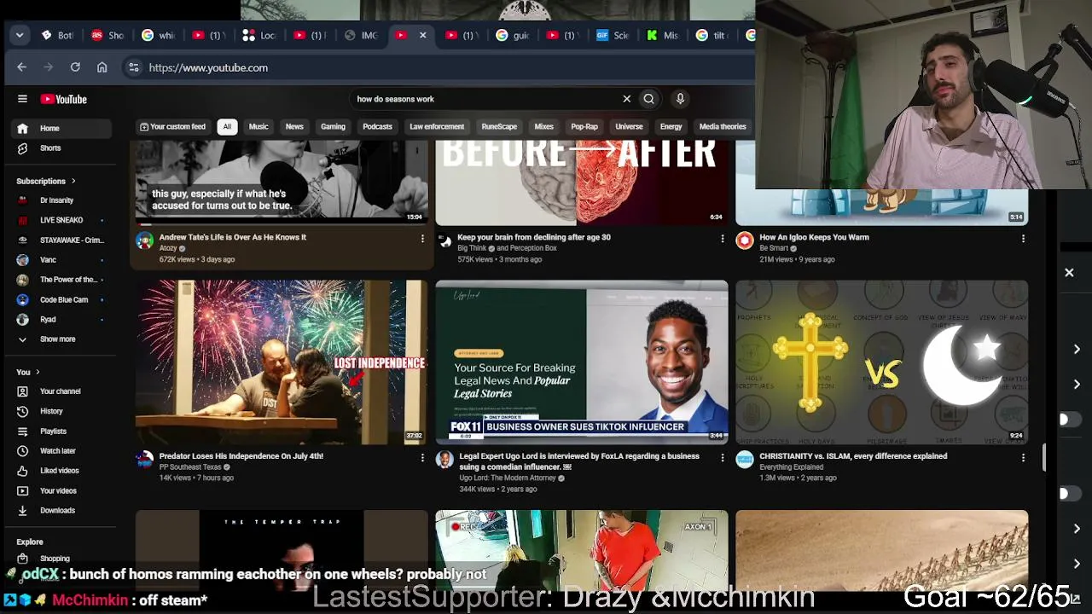Close the active YouTube browser tab
The image size is (1092, 614).
click(422, 35)
